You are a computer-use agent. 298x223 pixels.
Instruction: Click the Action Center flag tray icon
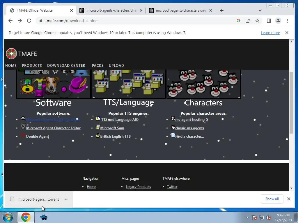coord(254,217)
